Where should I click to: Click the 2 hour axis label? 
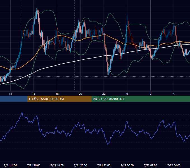[151, 94]
